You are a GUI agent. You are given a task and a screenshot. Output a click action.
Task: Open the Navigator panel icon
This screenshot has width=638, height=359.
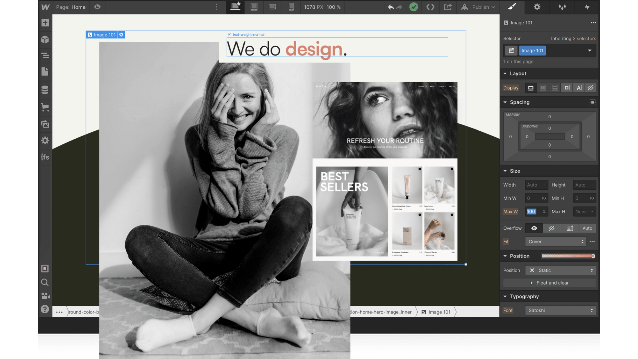(45, 56)
